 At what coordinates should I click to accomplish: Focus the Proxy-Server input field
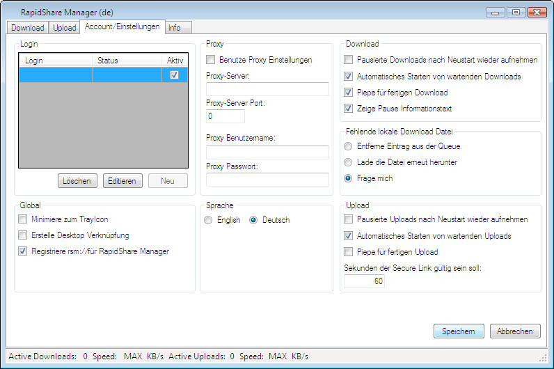[x=267, y=89]
